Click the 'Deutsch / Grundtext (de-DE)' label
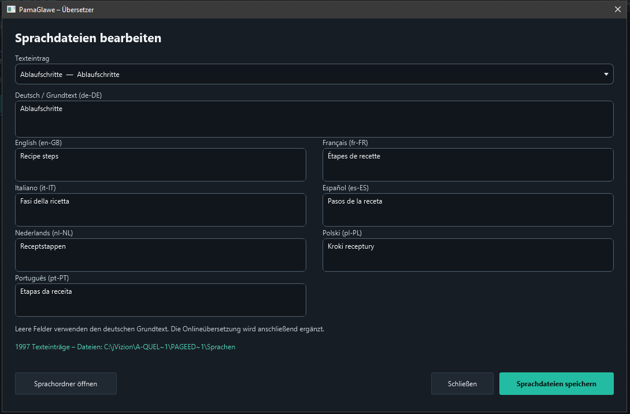This screenshot has width=630, height=414. point(58,95)
